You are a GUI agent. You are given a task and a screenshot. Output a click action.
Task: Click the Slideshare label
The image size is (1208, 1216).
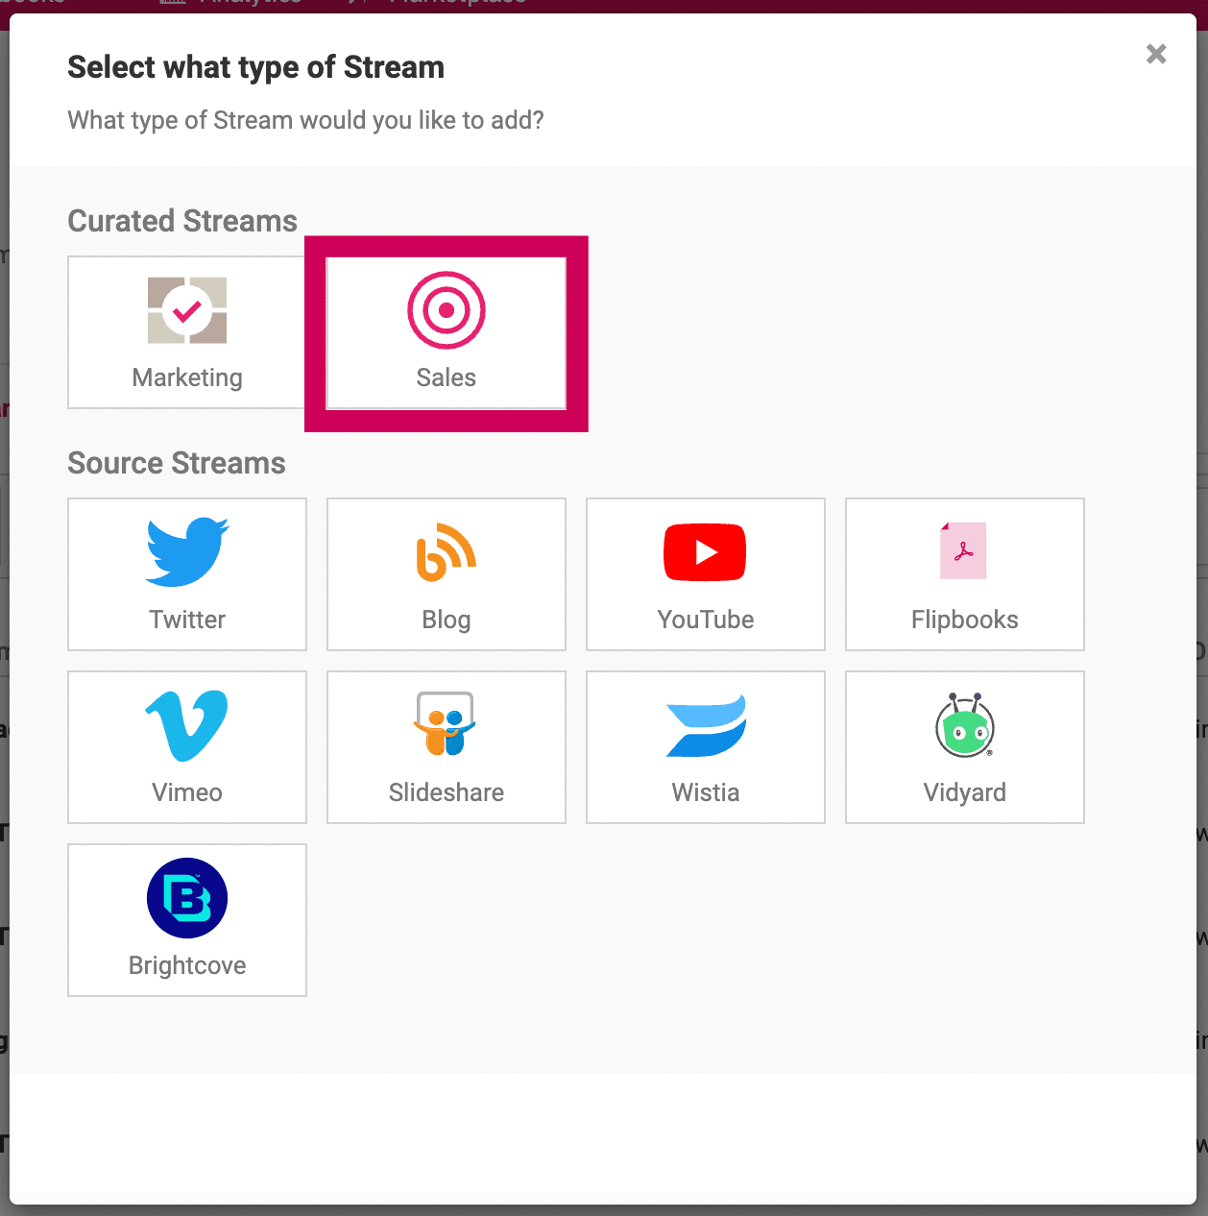[x=447, y=792]
